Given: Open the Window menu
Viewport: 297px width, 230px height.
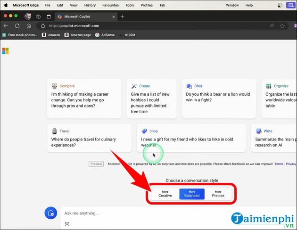Looking at the screenshot, I should (232, 5).
